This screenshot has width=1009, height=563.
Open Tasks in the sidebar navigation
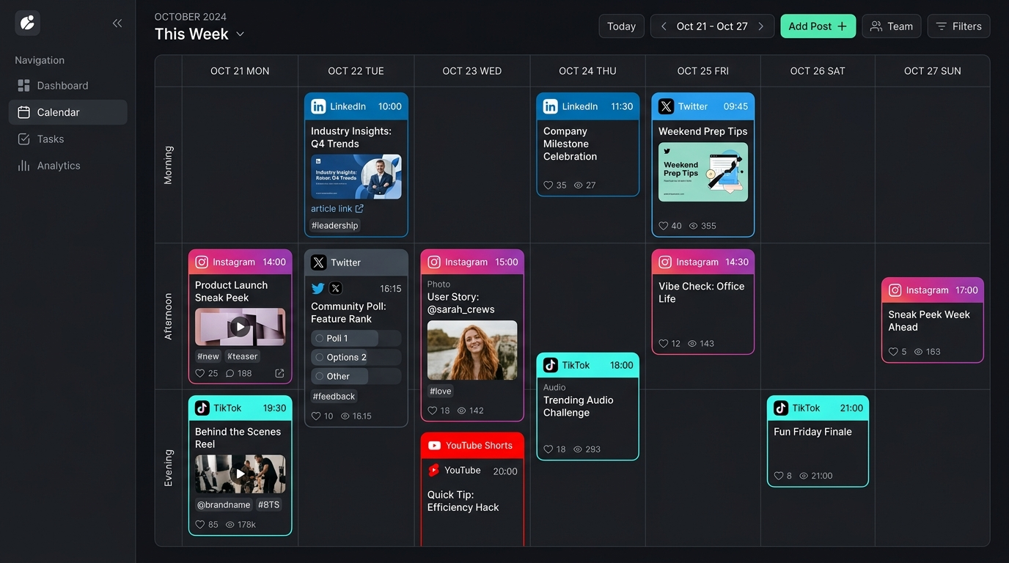tap(51, 139)
